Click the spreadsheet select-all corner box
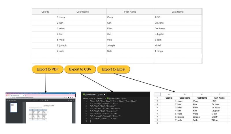The image size is (231, 134). pyautogui.click(x=157, y=94)
